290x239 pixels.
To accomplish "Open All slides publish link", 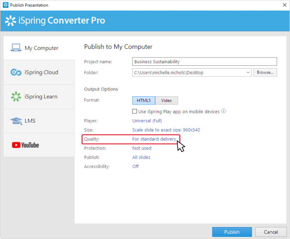I will pyautogui.click(x=141, y=157).
